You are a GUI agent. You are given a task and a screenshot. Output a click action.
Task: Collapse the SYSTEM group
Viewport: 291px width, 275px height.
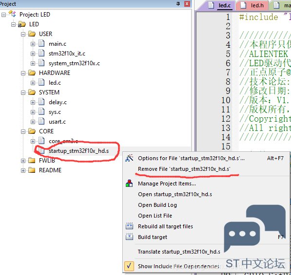click(23, 92)
